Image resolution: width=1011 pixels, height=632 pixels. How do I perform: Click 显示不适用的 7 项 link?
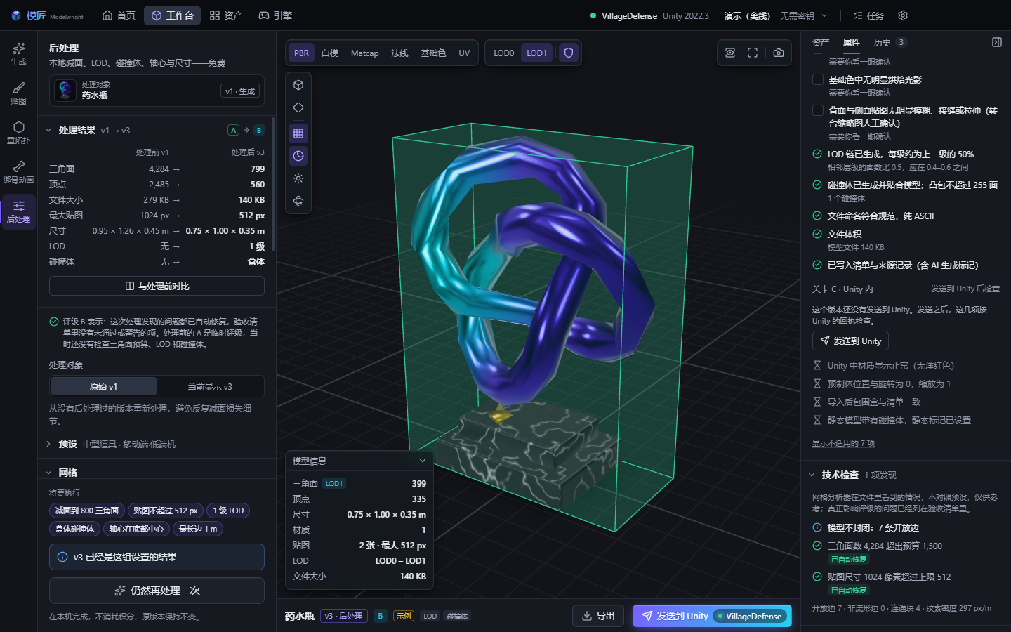843,443
